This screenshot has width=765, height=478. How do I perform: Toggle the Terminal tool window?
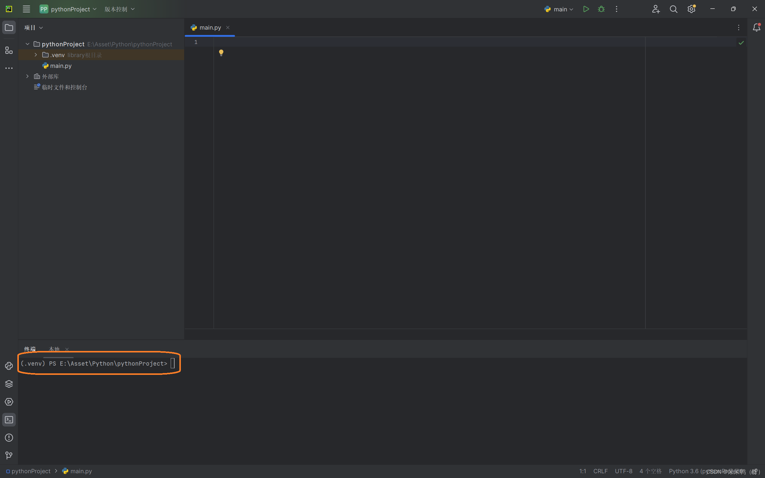coord(9,420)
